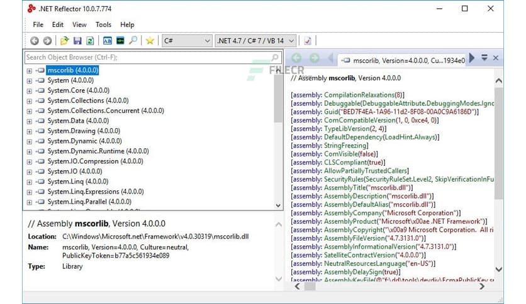Expand the System (4.0.0.0) node
The height and width of the screenshot is (304, 526).
(30, 80)
